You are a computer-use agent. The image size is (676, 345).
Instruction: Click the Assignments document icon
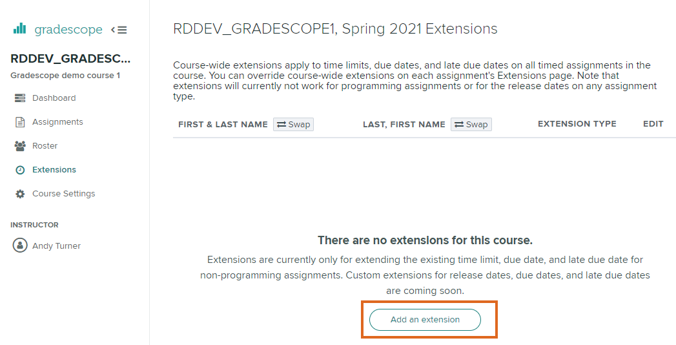(x=20, y=122)
